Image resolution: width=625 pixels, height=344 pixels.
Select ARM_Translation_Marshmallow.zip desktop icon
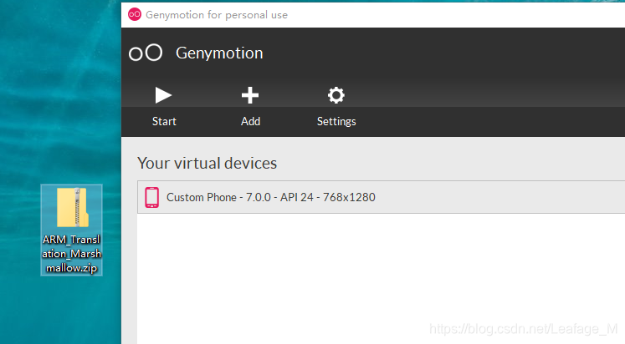point(72,230)
